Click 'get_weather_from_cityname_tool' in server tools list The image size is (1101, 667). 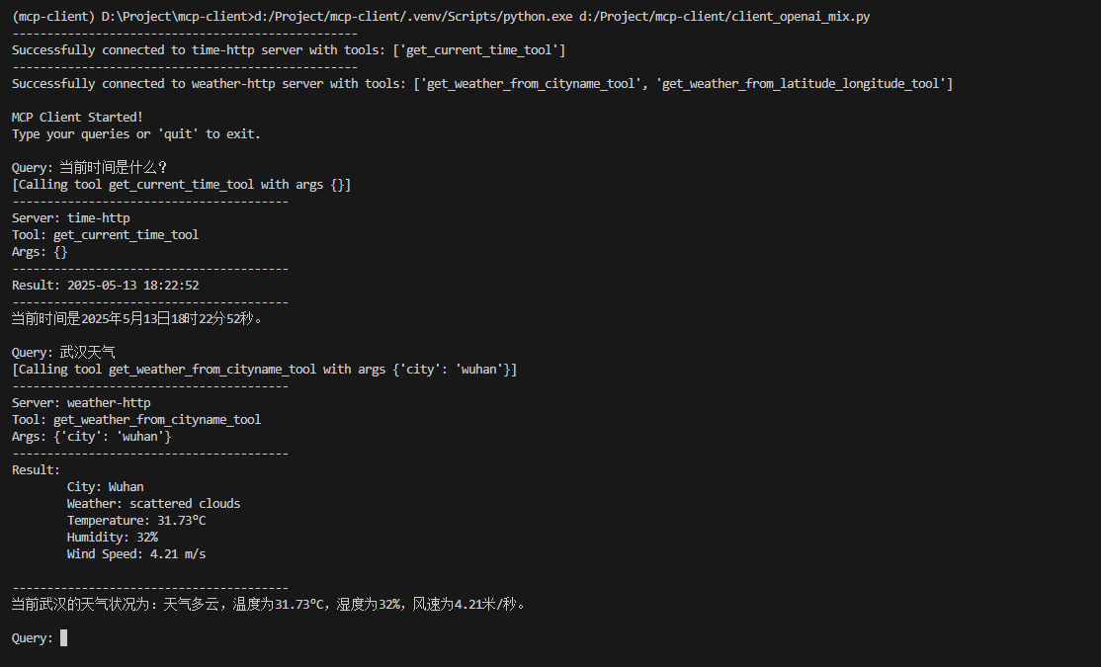(530, 84)
